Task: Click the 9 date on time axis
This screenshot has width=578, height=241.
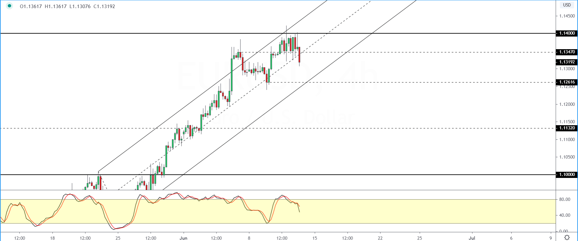Action: click(550, 238)
